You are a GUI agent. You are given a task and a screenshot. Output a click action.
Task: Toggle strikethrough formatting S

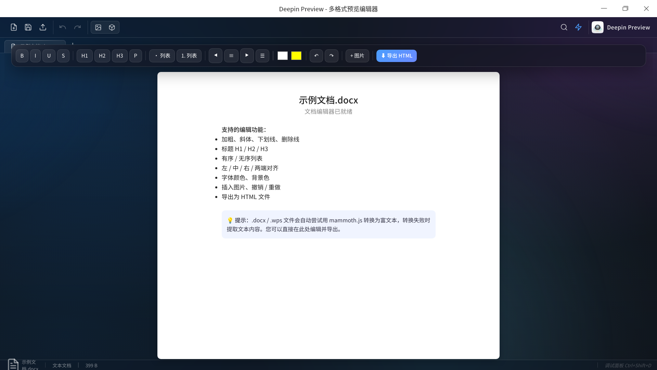click(x=63, y=56)
